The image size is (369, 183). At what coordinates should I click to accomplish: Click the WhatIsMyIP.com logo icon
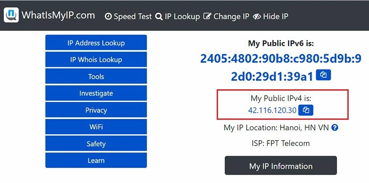11,15
